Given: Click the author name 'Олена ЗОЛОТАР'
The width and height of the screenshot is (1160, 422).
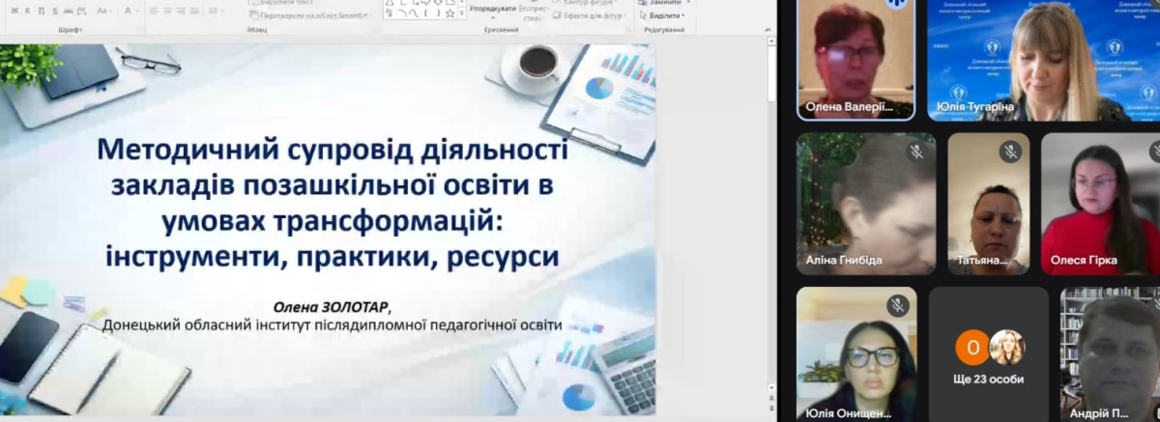Looking at the screenshot, I should (x=330, y=307).
